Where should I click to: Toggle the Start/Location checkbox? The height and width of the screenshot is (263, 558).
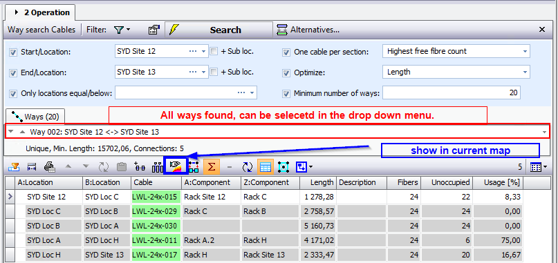click(13, 52)
